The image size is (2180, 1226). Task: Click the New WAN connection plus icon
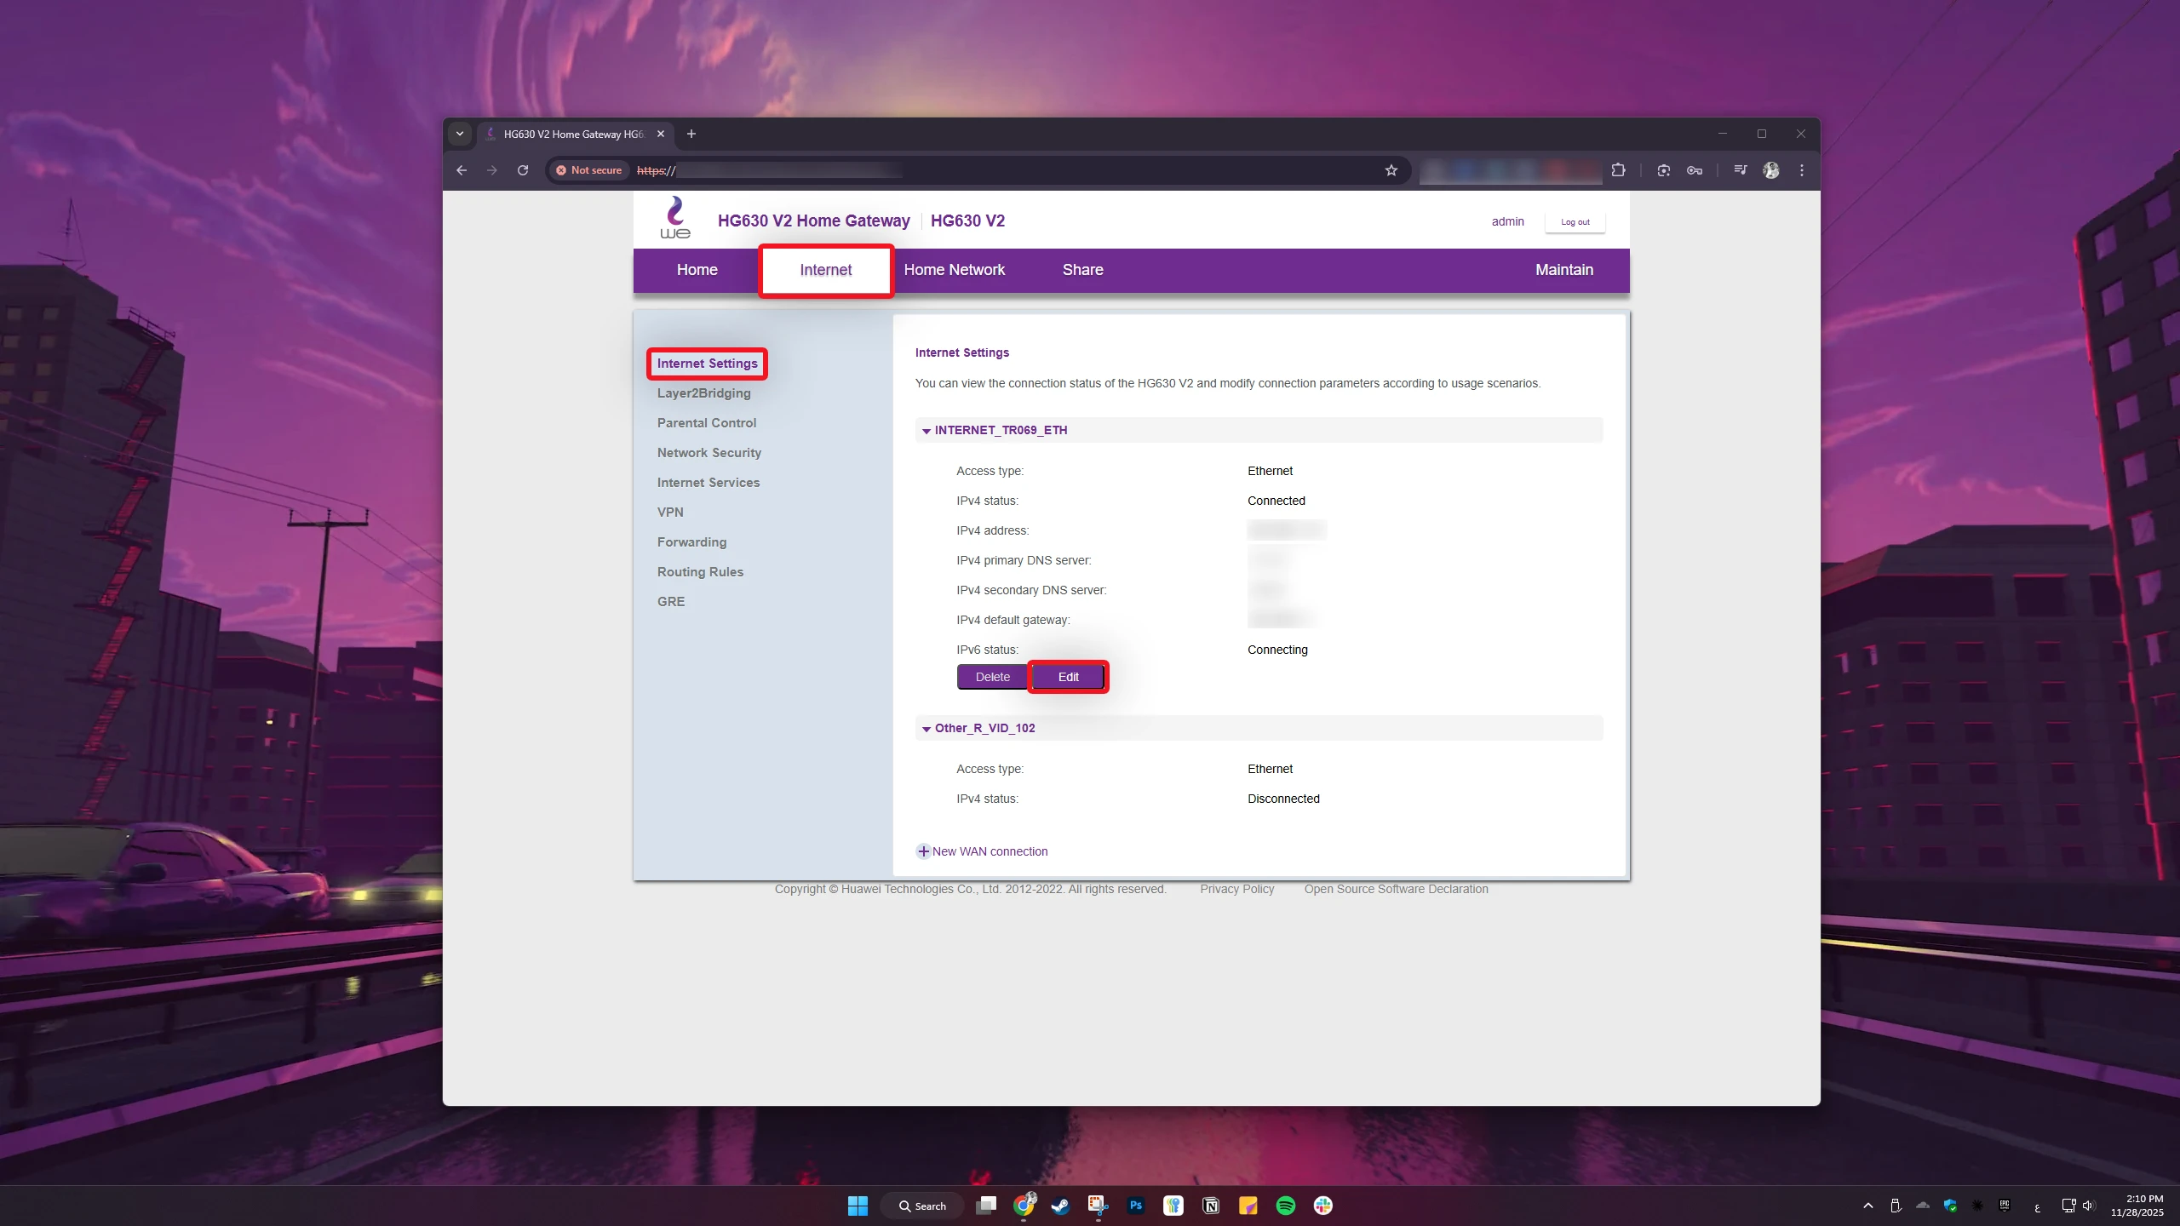click(923, 851)
